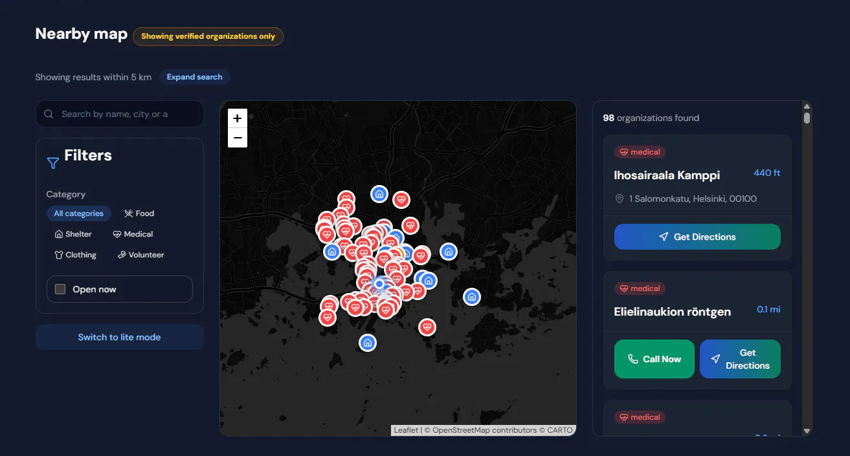Select the All categories filter chip
The height and width of the screenshot is (456, 850).
pyautogui.click(x=79, y=213)
